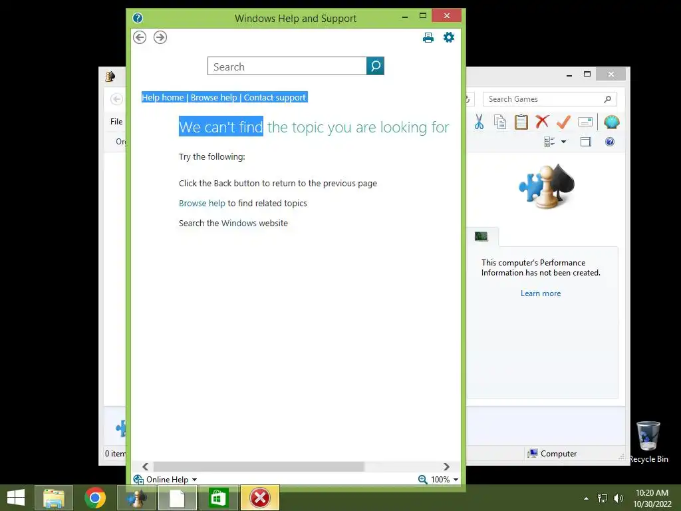681x511 pixels.
Task: Click the Change your view icon in Games
Action: click(x=549, y=142)
